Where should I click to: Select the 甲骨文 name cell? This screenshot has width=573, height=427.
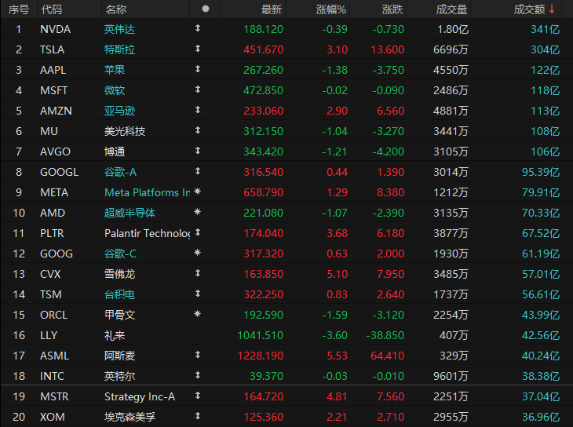pos(119,315)
